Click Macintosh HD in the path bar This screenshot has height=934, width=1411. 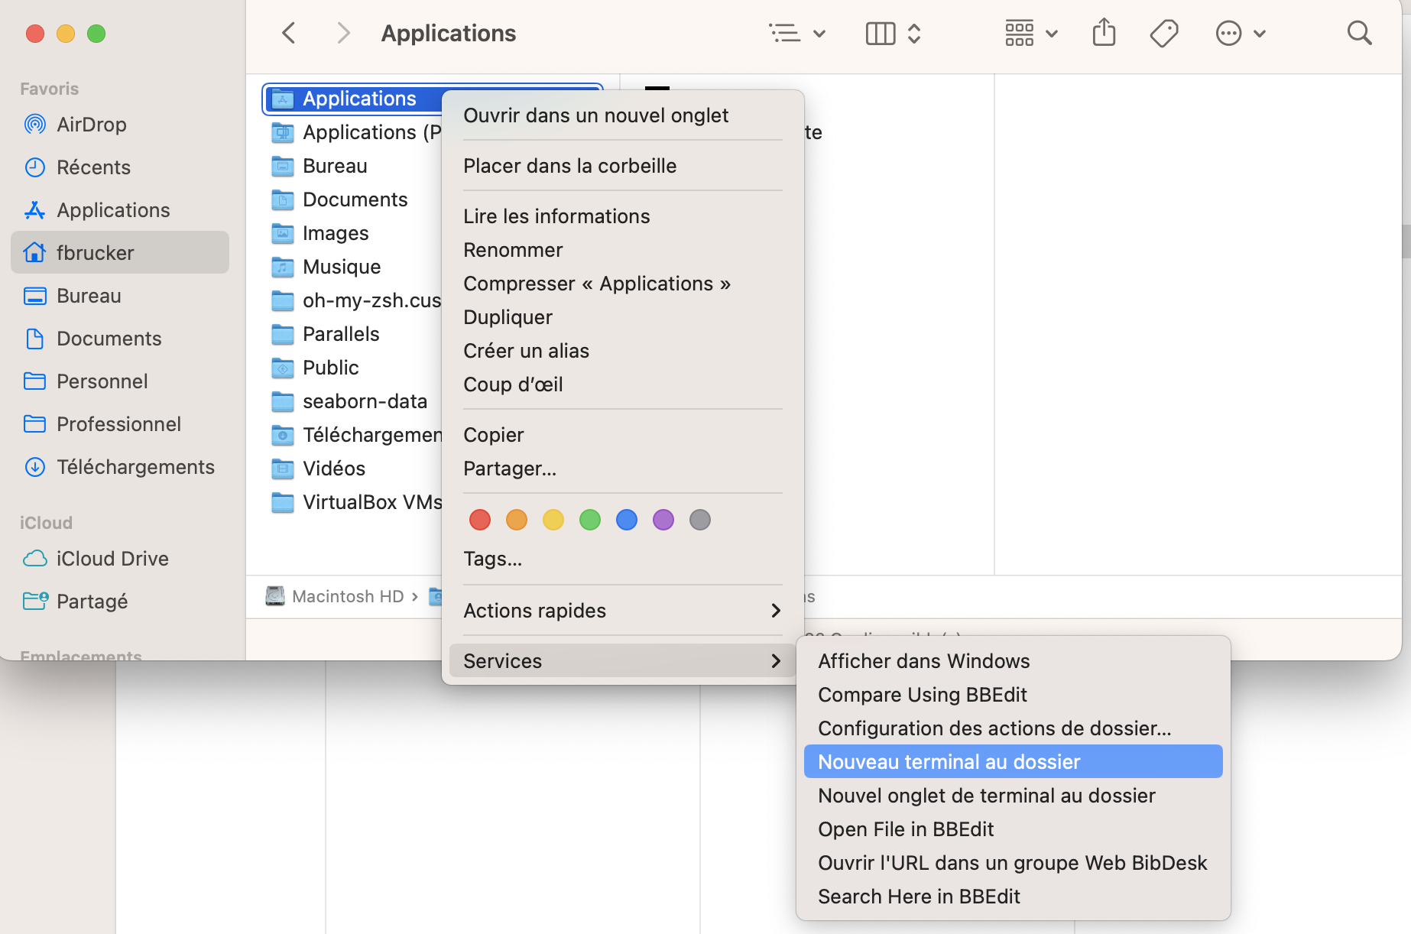tap(348, 596)
